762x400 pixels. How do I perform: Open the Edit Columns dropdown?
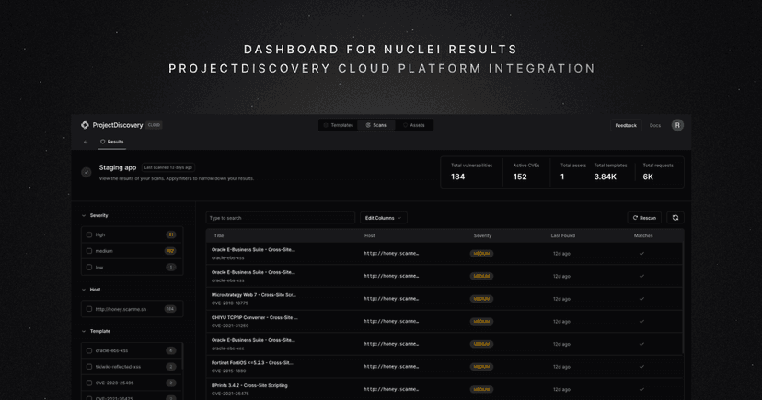click(383, 218)
